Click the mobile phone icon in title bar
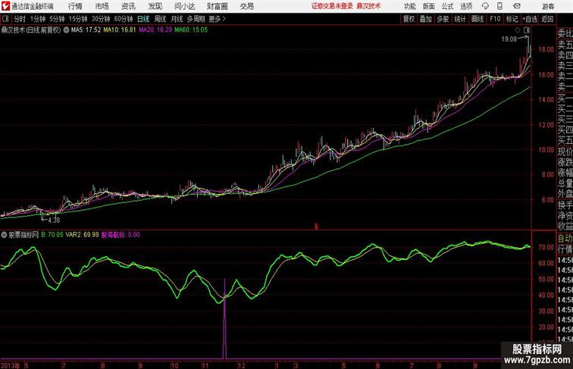The height and width of the screenshot is (369, 573). coord(499,6)
